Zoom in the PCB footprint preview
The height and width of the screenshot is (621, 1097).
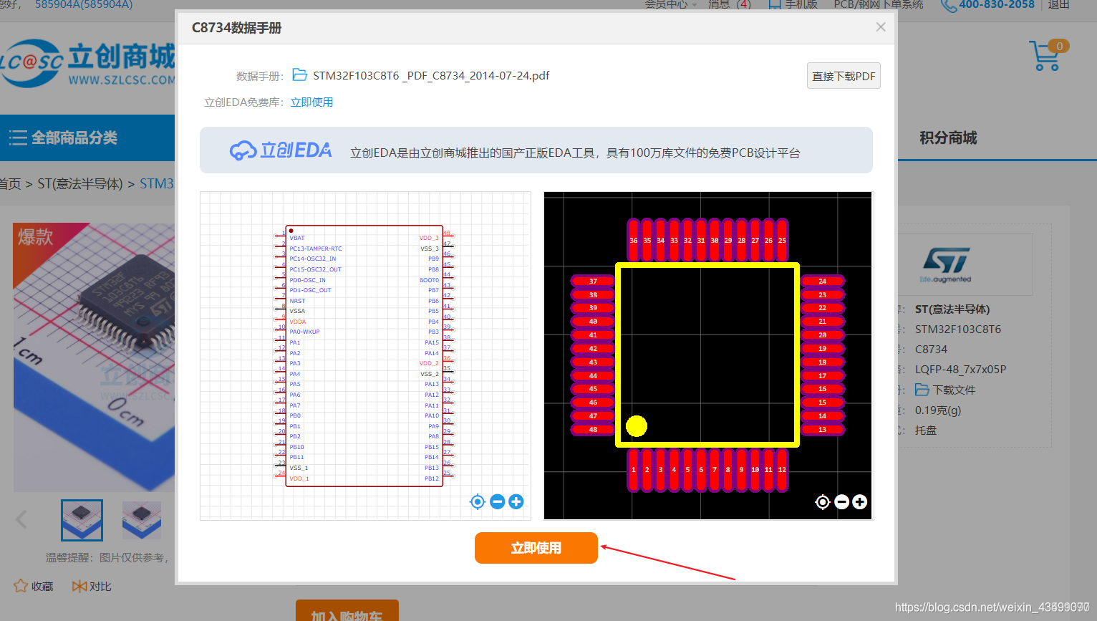(x=860, y=502)
